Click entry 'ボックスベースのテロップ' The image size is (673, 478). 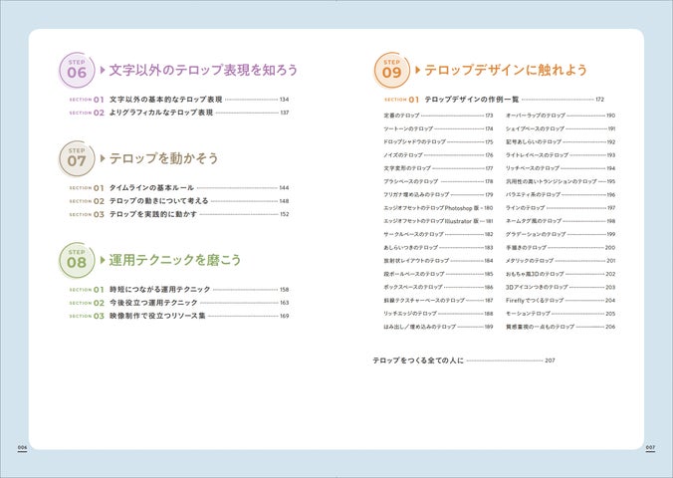413,288
